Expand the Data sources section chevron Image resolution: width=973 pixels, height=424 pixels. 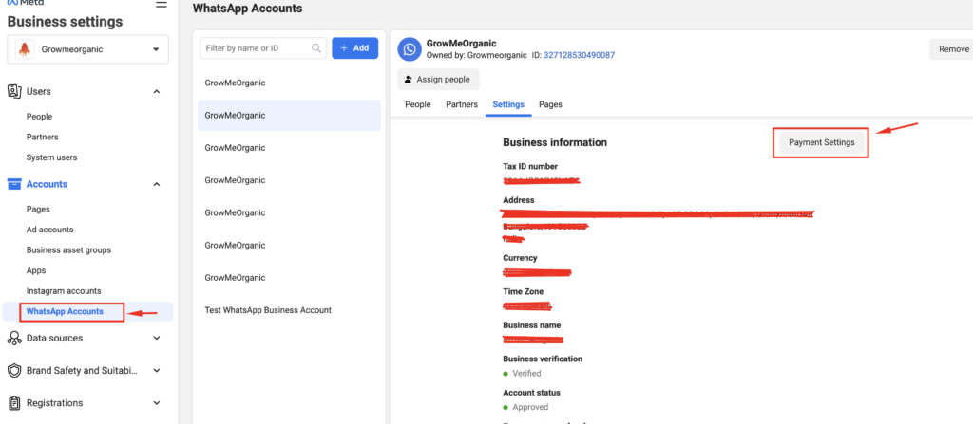tap(157, 338)
